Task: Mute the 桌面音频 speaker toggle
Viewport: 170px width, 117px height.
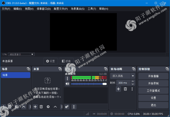Action: (67, 84)
